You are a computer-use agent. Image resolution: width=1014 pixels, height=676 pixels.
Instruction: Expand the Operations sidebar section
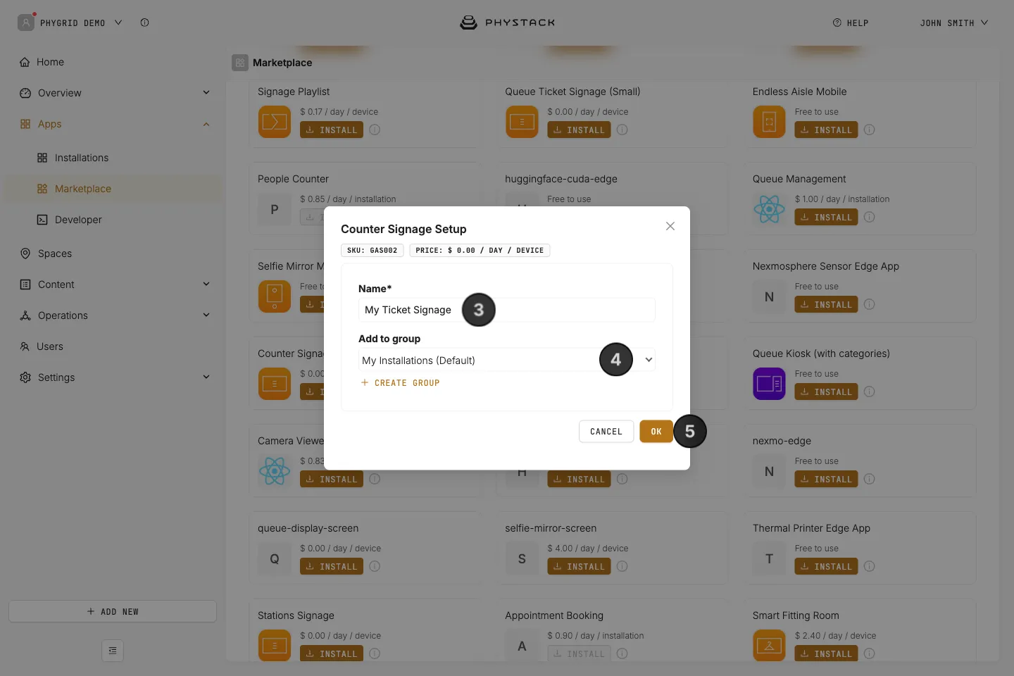pyautogui.click(x=206, y=315)
